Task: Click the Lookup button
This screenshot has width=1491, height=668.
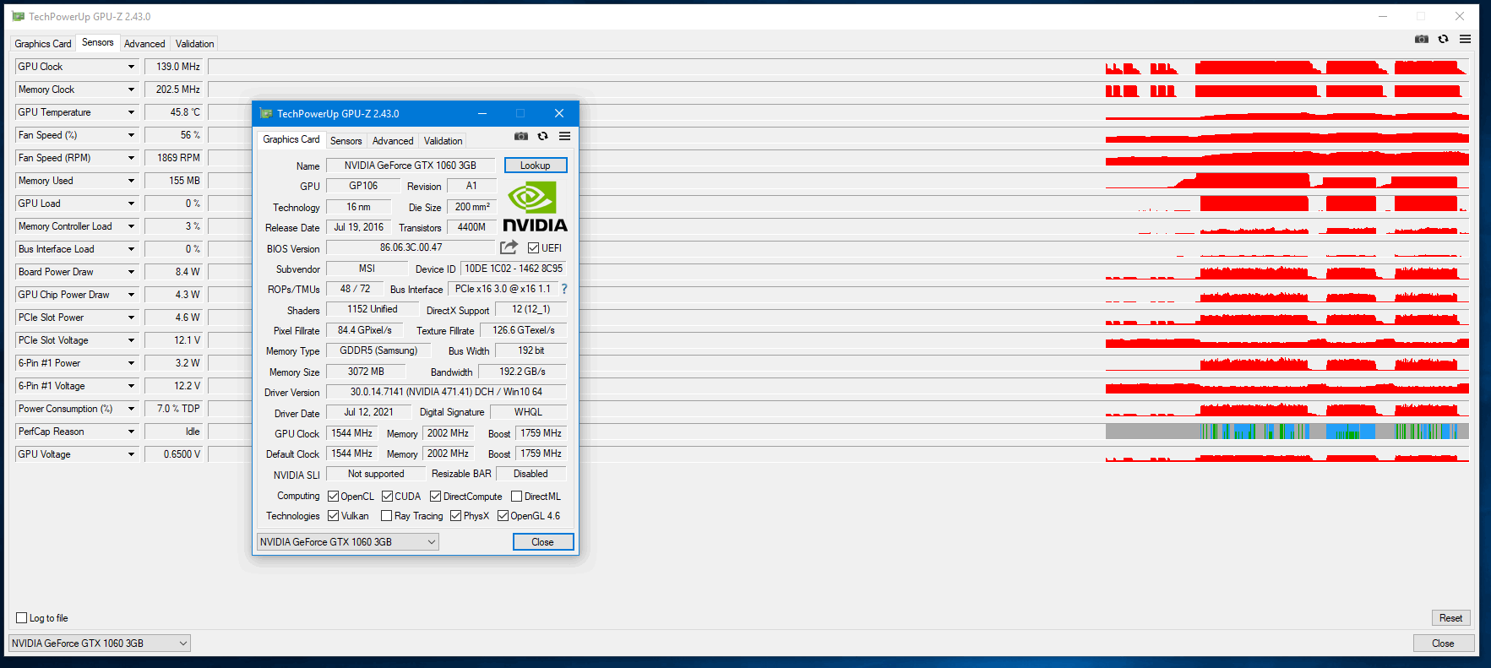Action: pyautogui.click(x=536, y=166)
